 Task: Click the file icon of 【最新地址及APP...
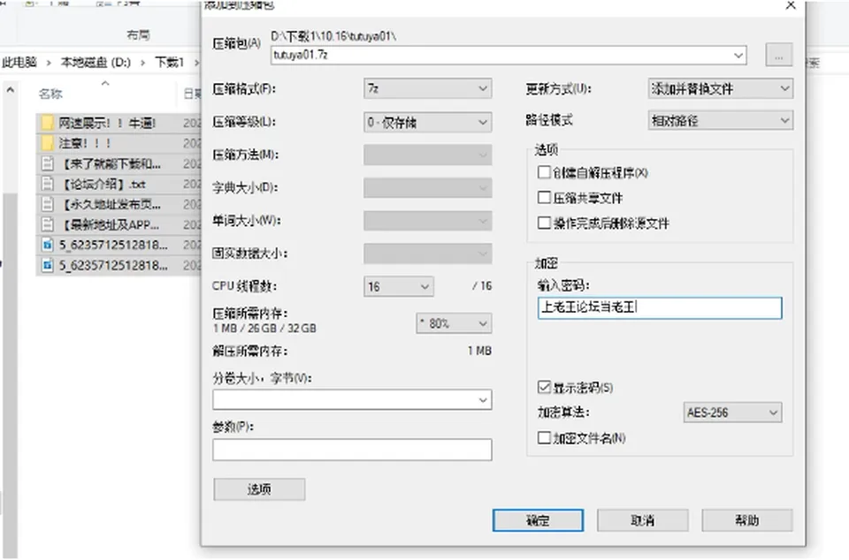pos(48,225)
